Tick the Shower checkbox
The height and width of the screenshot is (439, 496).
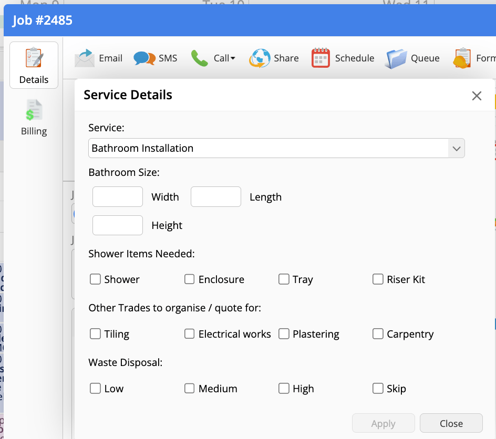click(x=95, y=279)
